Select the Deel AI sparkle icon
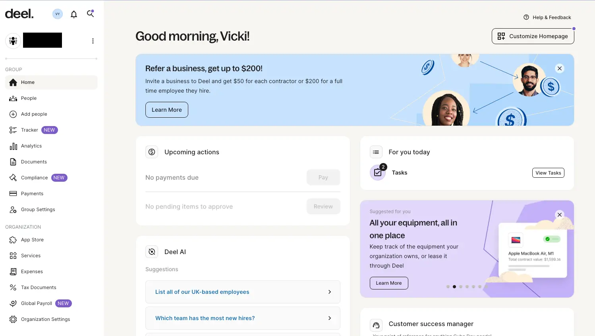The image size is (595, 336). point(152,252)
